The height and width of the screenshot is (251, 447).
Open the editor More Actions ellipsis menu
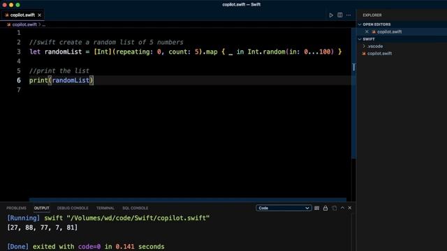[349, 15]
